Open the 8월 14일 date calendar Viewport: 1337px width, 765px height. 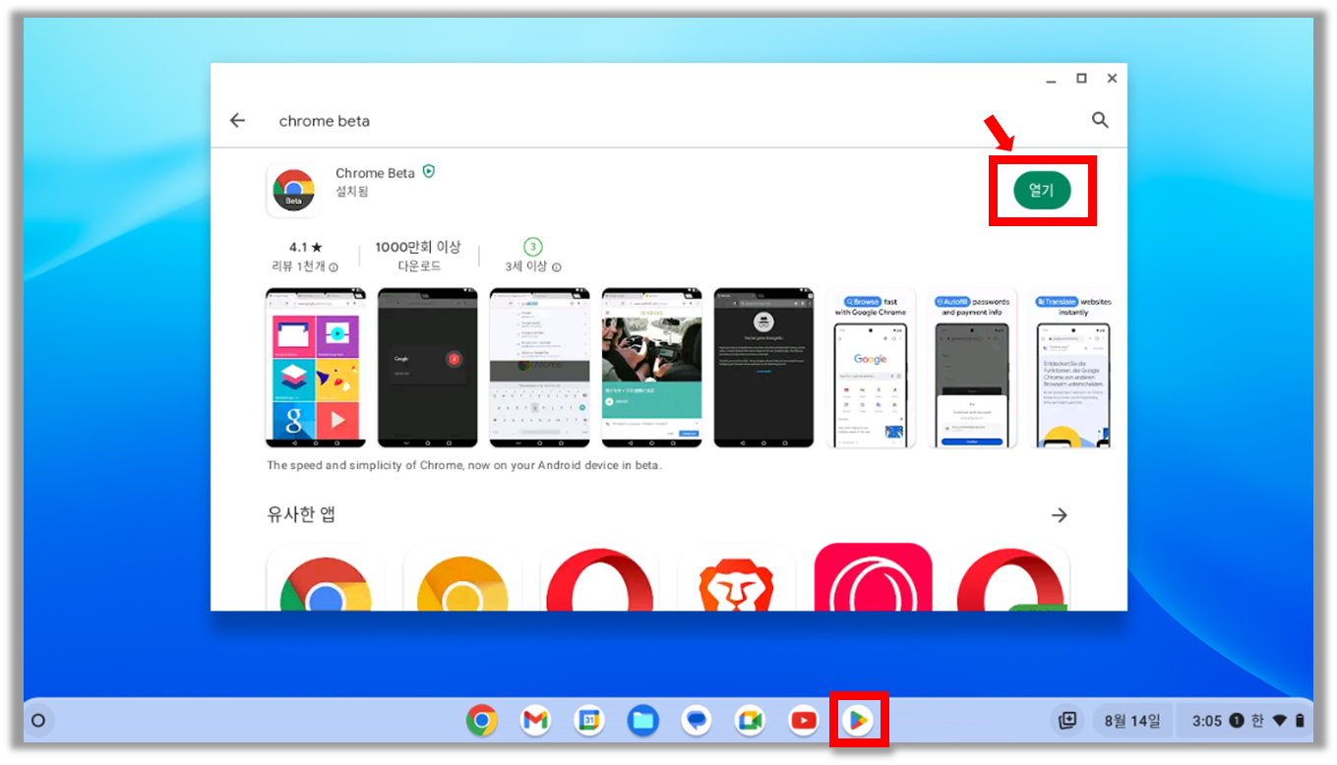tap(1132, 721)
